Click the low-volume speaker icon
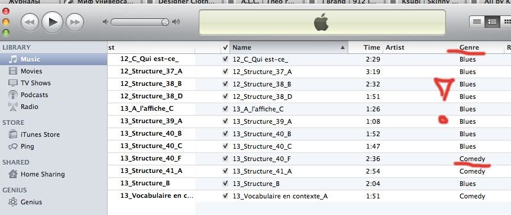This screenshot has width=511, height=215. 105,22
